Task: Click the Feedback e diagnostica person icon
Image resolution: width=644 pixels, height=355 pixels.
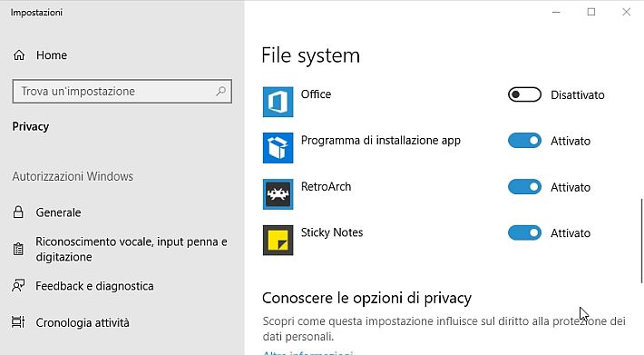Action: coord(18,286)
